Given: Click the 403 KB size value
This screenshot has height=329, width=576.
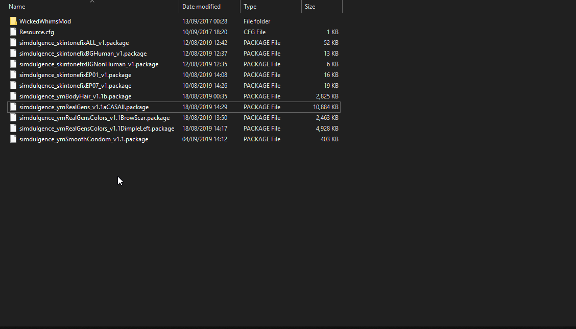Looking at the screenshot, I should (329, 139).
